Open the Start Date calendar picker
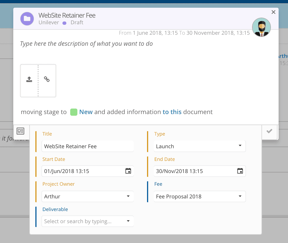Screen dimensions: 288x243 pyautogui.click(x=128, y=171)
